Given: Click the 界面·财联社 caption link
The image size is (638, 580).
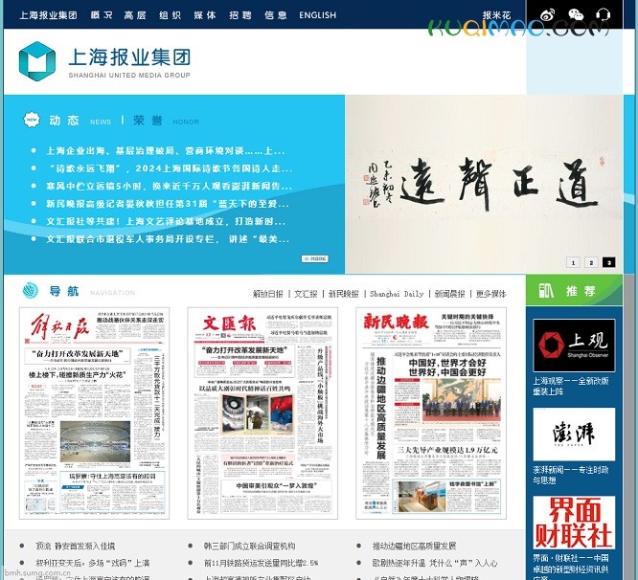Looking at the screenshot, I should (571, 567).
